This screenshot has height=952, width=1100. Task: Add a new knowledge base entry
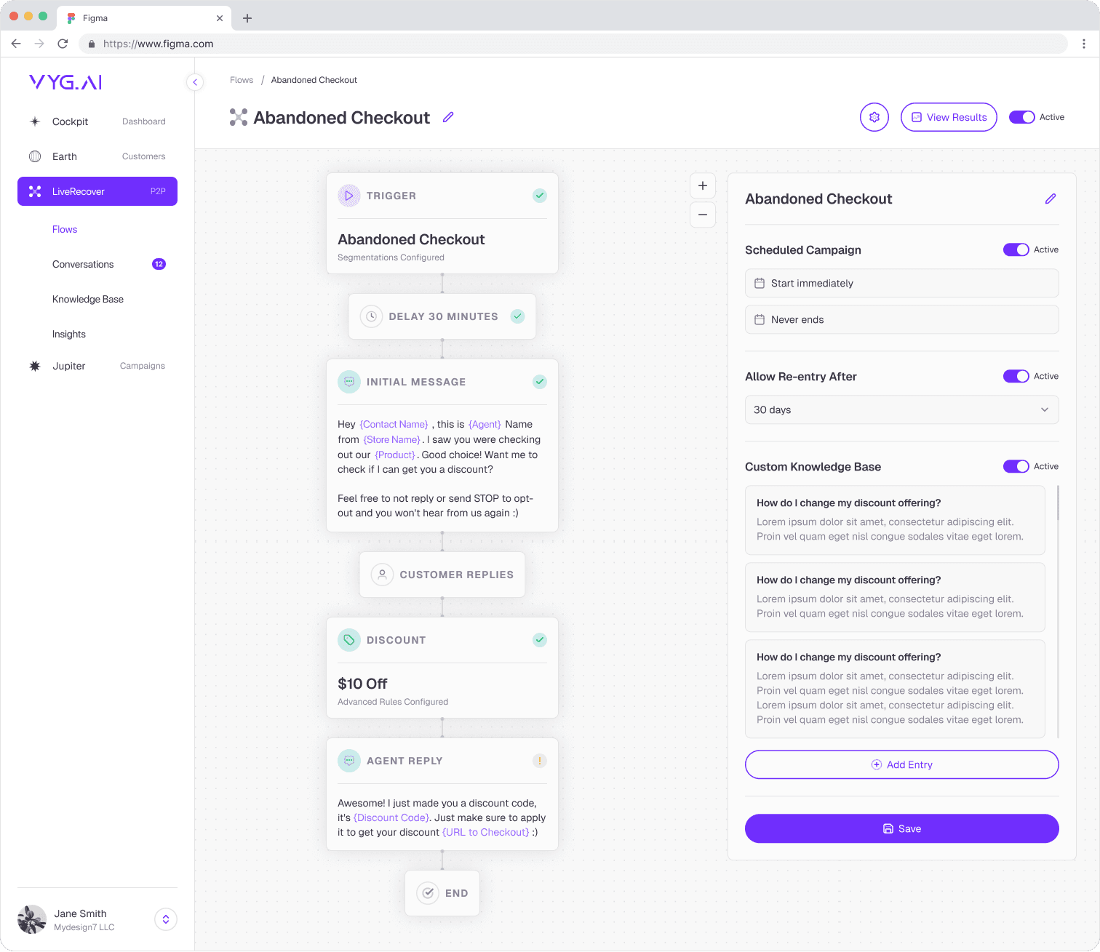click(901, 764)
